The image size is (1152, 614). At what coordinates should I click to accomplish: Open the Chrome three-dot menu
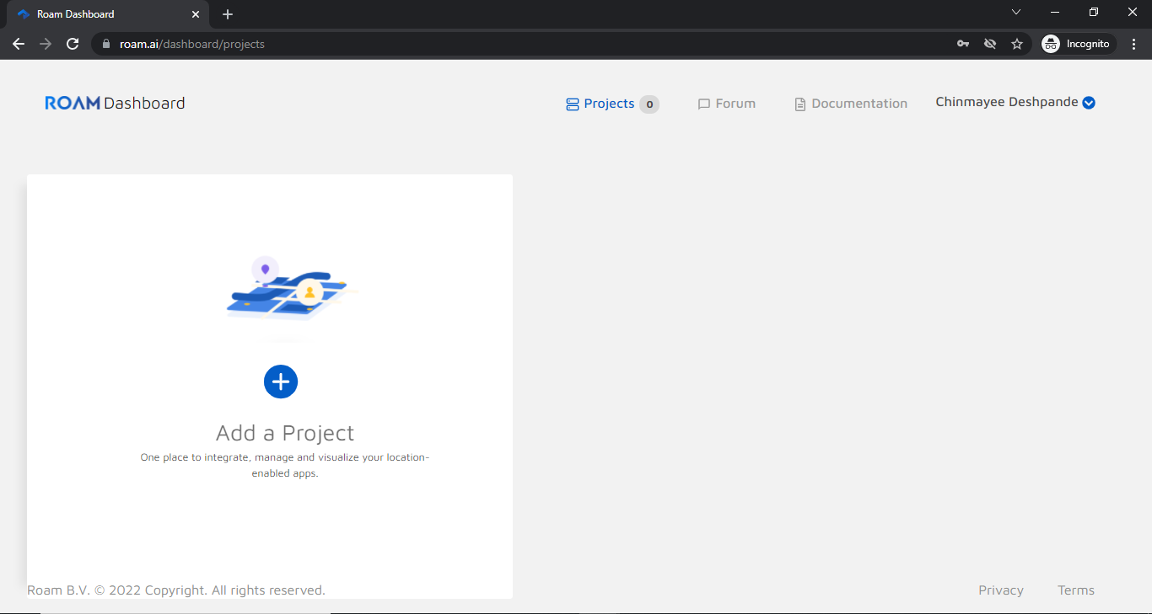1134,44
